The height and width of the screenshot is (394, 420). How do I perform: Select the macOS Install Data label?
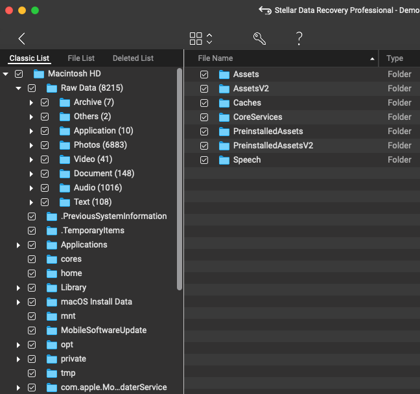point(97,302)
